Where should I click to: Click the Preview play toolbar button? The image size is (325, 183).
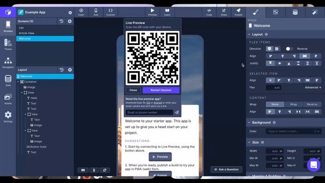tap(152, 12)
